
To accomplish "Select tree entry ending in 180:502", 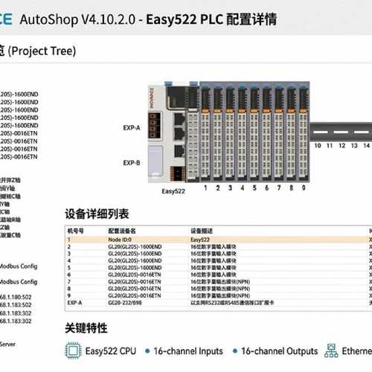I will coord(16,297).
